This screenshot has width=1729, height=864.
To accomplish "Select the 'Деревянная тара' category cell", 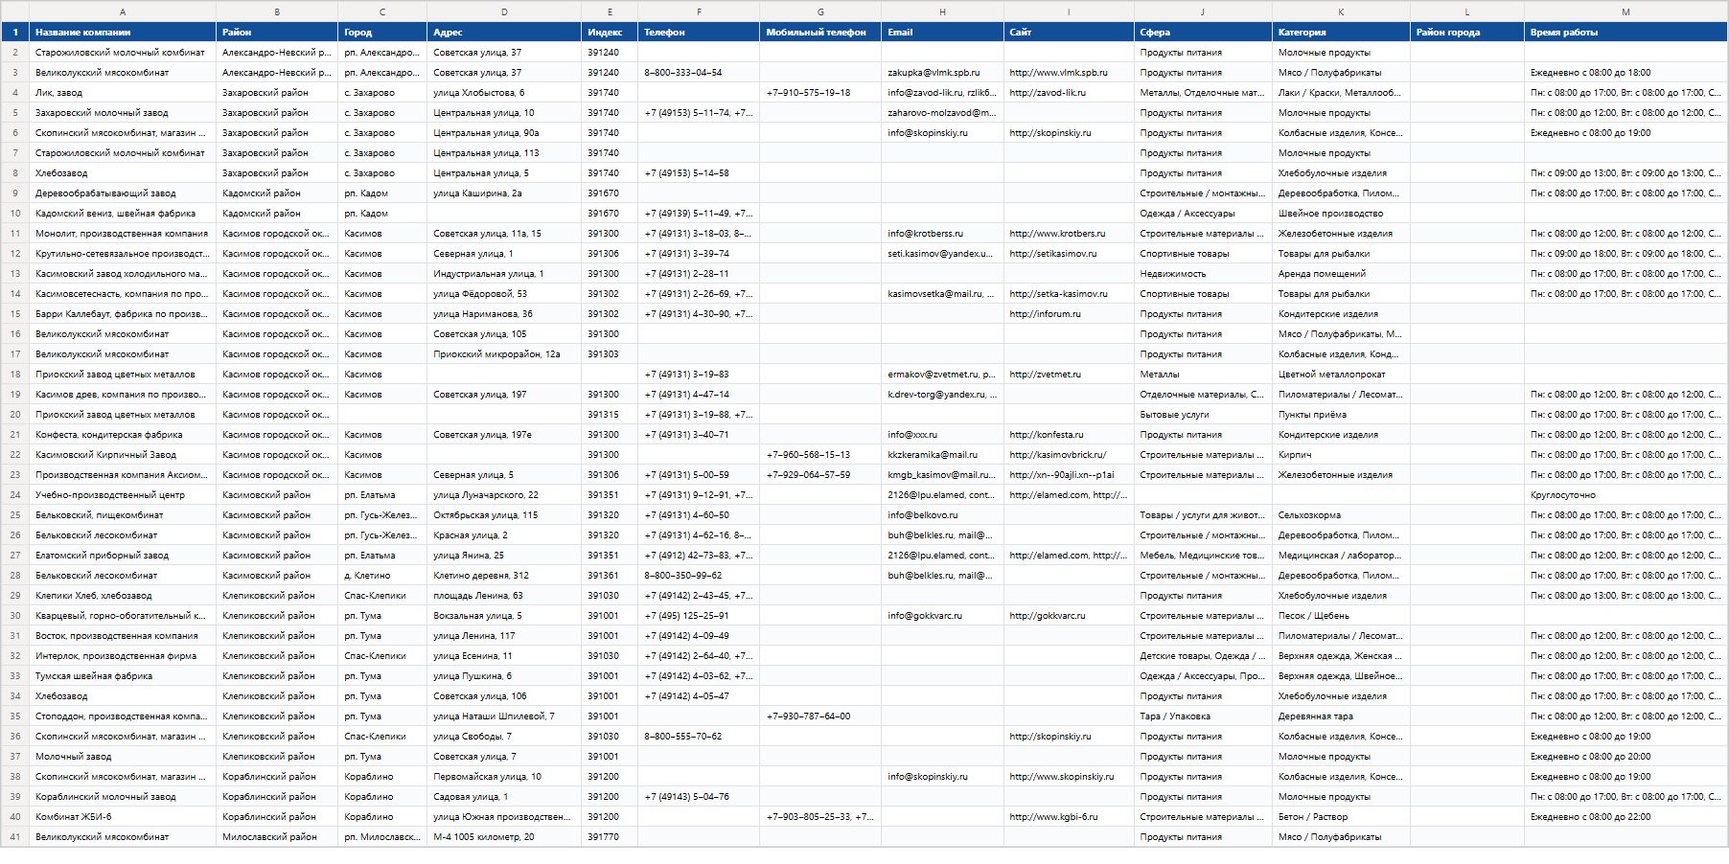I will coord(1341,716).
